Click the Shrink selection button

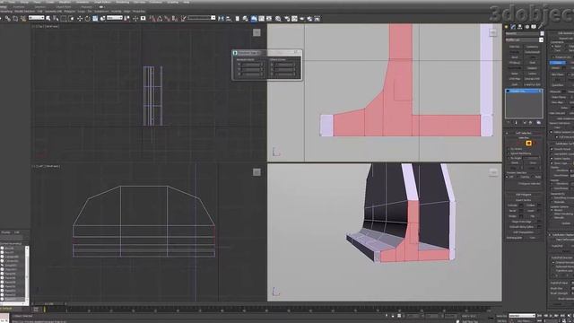(x=515, y=162)
